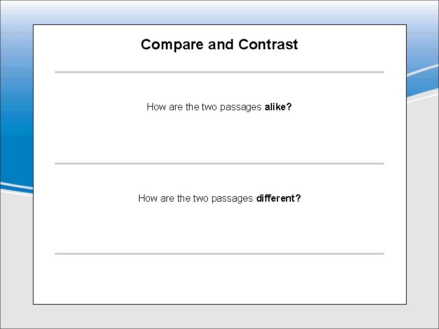Viewport: 439px width, 329px height.
Task: Click the "Compare and Contrast" slide title
Action: pyautogui.click(x=220, y=44)
